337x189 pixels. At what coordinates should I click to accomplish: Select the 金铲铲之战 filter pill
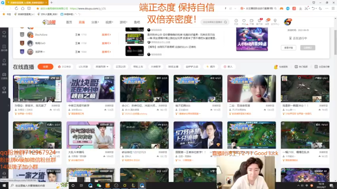point(192,67)
